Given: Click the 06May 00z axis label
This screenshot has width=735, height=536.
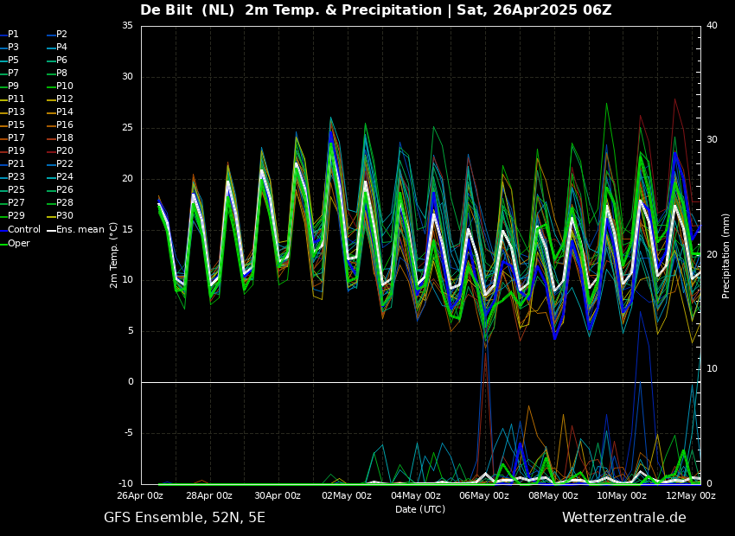Looking at the screenshot, I should pyautogui.click(x=484, y=496).
